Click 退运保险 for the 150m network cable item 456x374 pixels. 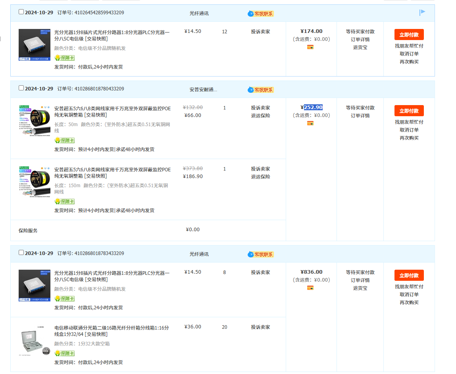(x=260, y=177)
